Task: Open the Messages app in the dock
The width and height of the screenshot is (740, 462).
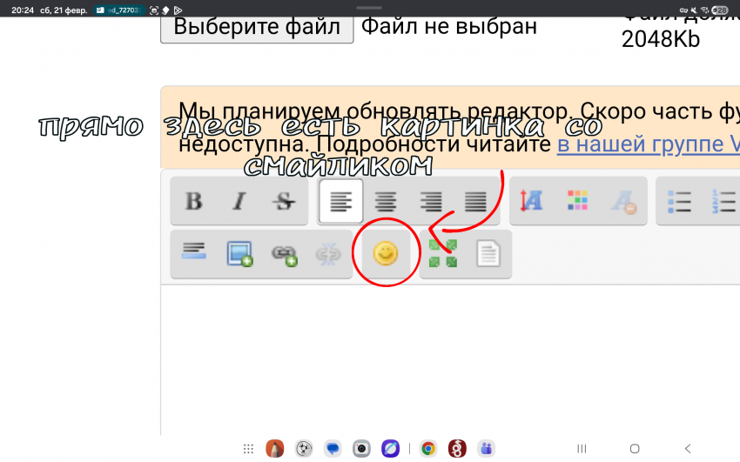Action: (333, 448)
